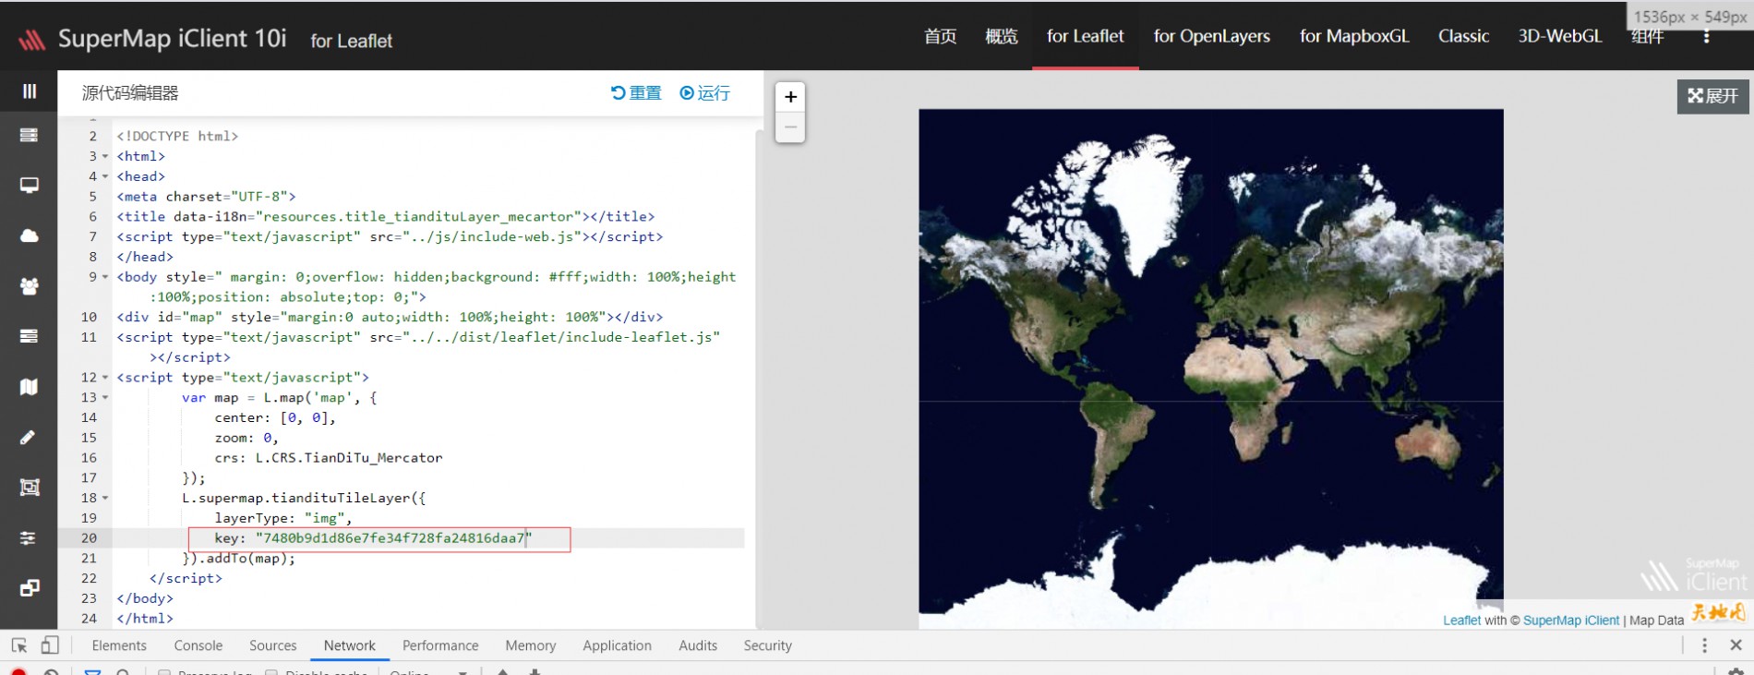This screenshot has width=1754, height=675.
Task: Open the Leaflet attribution link
Action: [x=1461, y=621]
